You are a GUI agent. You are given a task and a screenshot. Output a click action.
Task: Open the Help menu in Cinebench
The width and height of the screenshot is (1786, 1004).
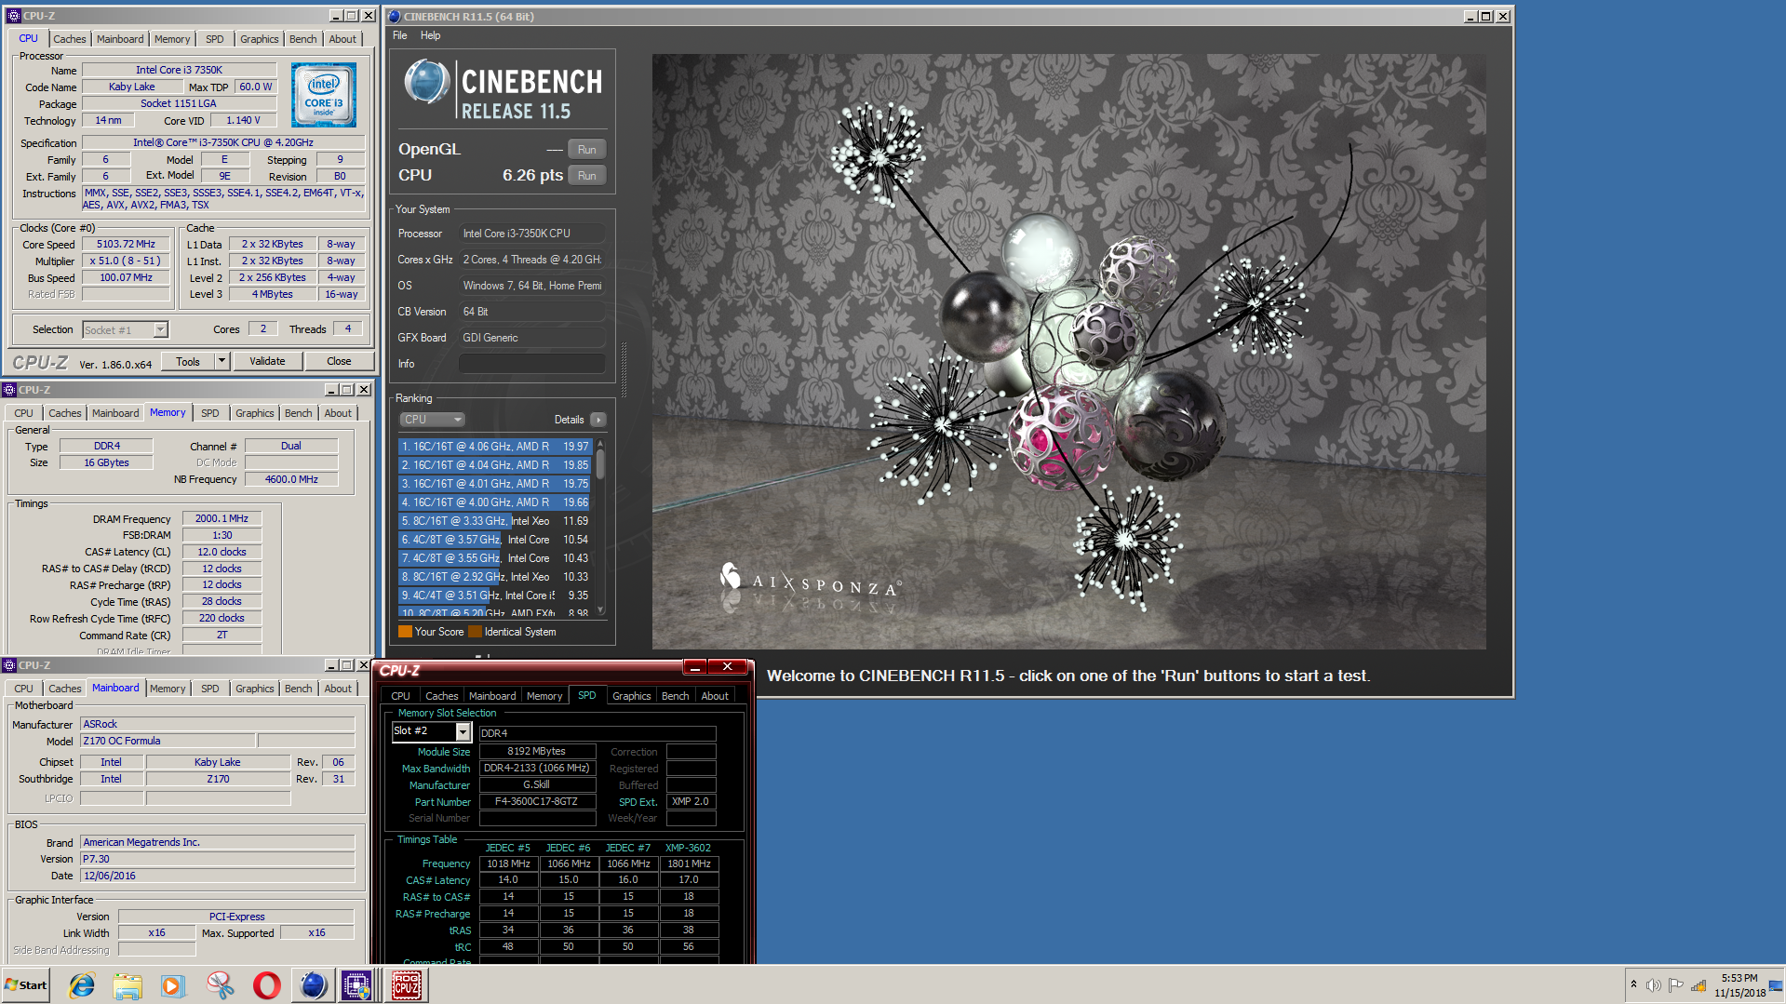(x=430, y=35)
